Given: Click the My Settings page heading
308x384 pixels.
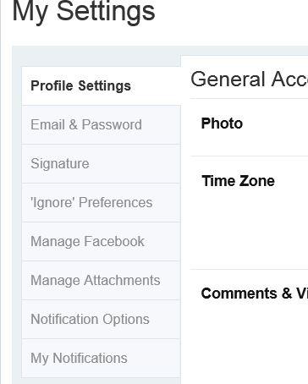Looking at the screenshot, I should [84, 13].
